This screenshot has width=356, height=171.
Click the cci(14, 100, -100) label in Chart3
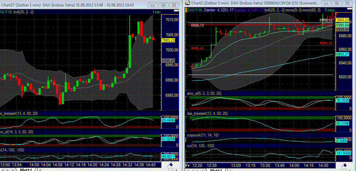(200, 145)
